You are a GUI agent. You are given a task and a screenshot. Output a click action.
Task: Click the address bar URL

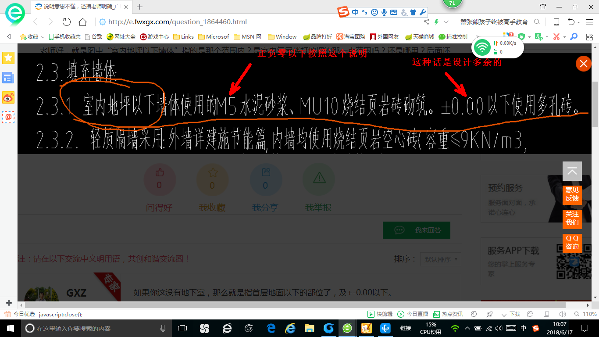tap(178, 22)
